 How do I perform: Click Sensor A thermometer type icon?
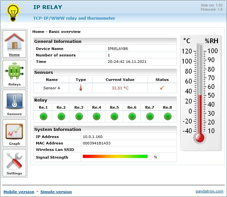81,88
